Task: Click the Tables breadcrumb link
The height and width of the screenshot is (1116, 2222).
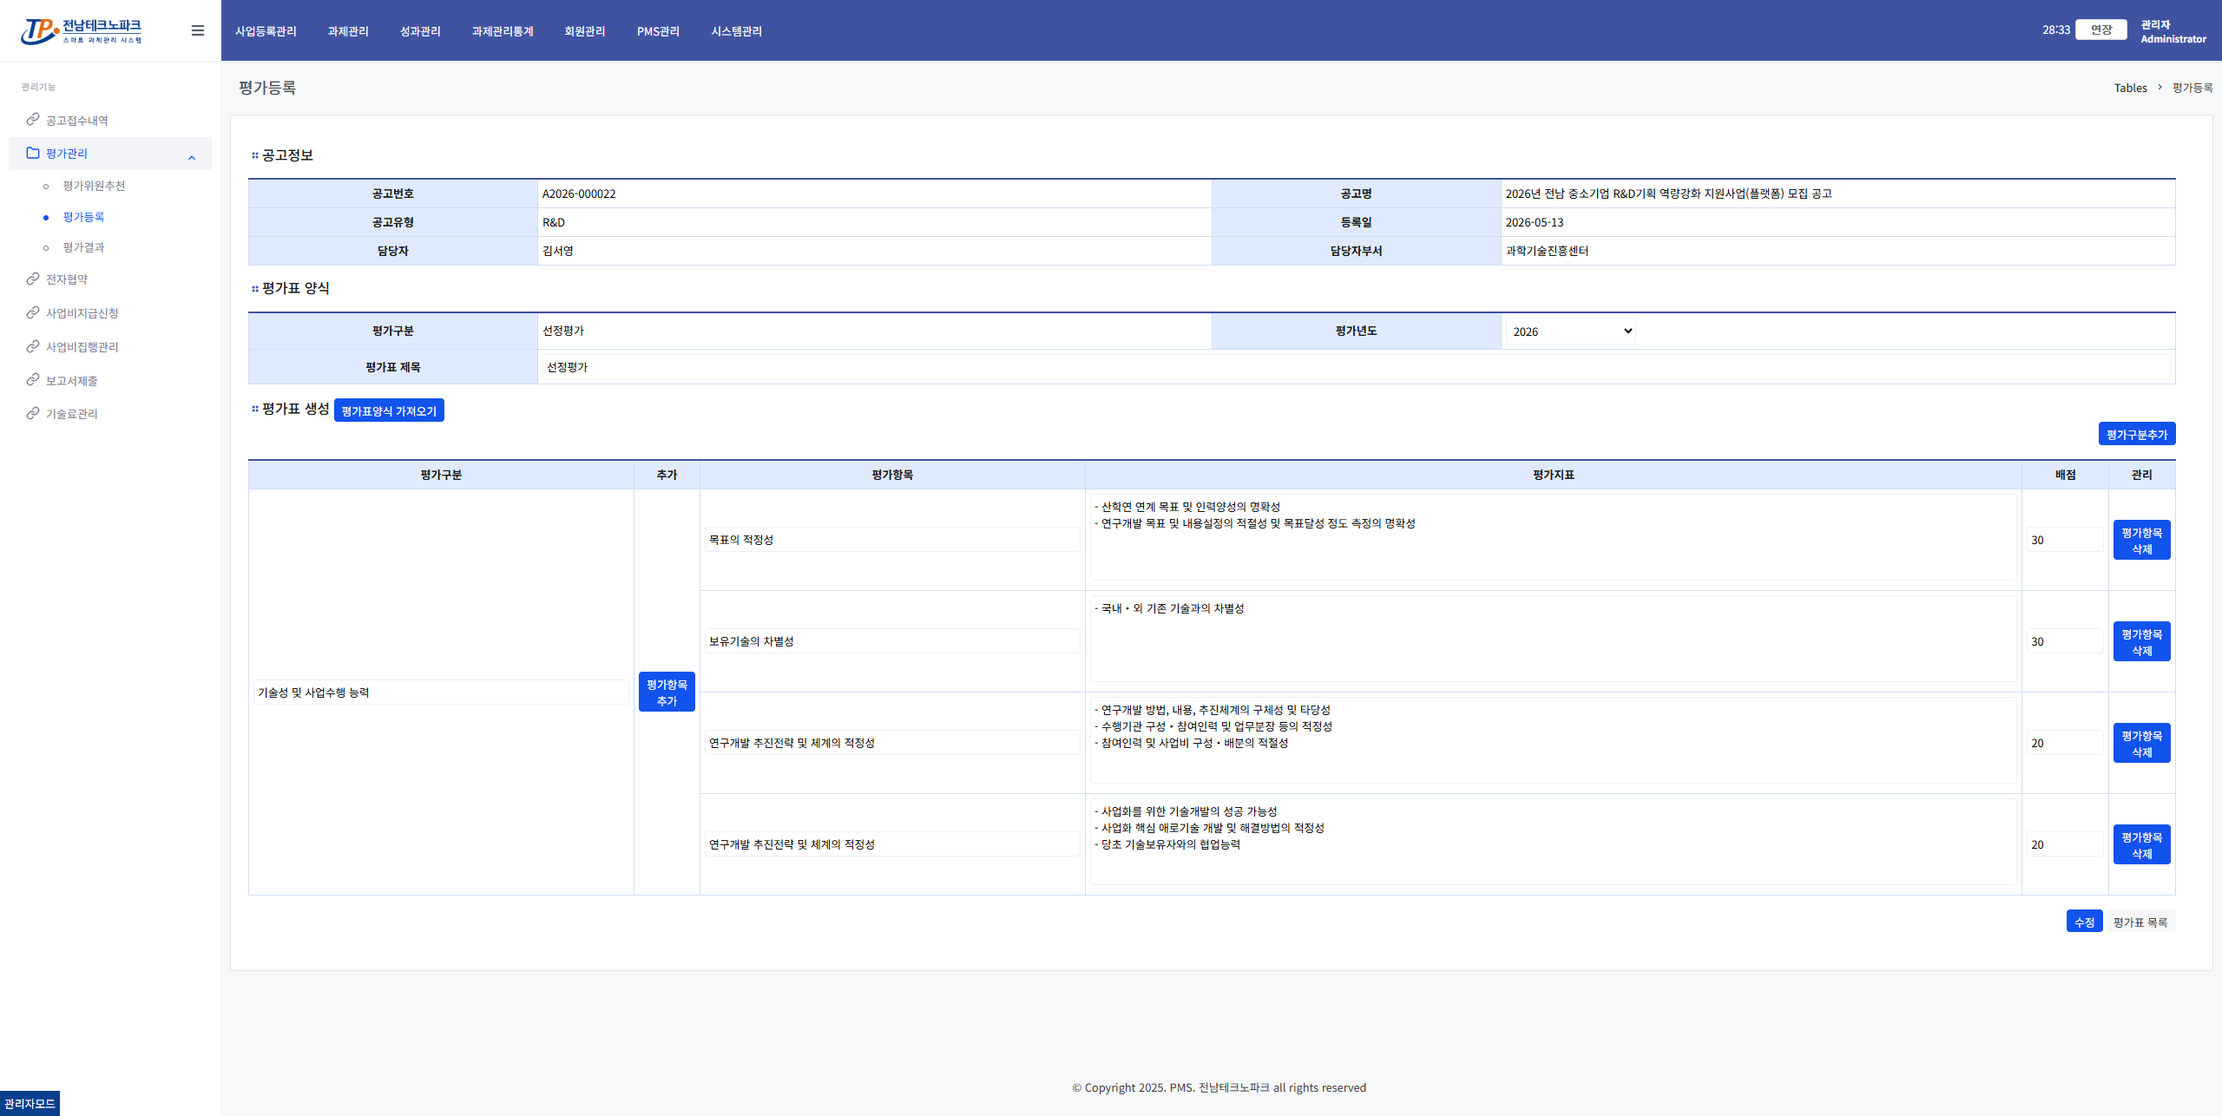Action: point(2130,88)
